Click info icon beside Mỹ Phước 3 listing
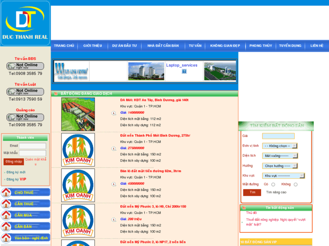The height and width of the screenshot is (246, 329). point(114,219)
